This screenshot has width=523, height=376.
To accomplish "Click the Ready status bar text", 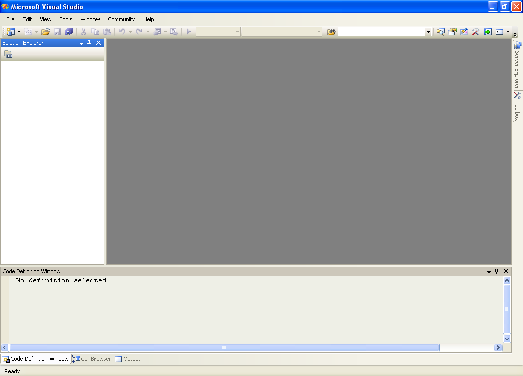I will (x=12, y=371).
